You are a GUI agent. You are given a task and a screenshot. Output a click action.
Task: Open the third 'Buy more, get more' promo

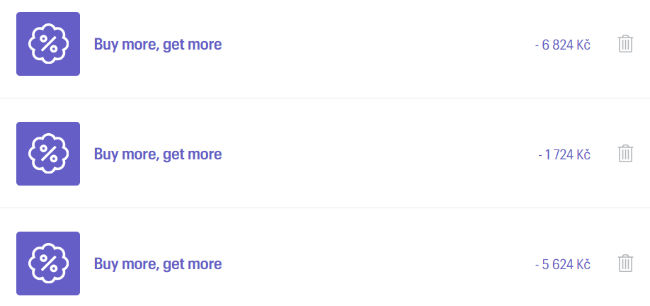click(158, 264)
